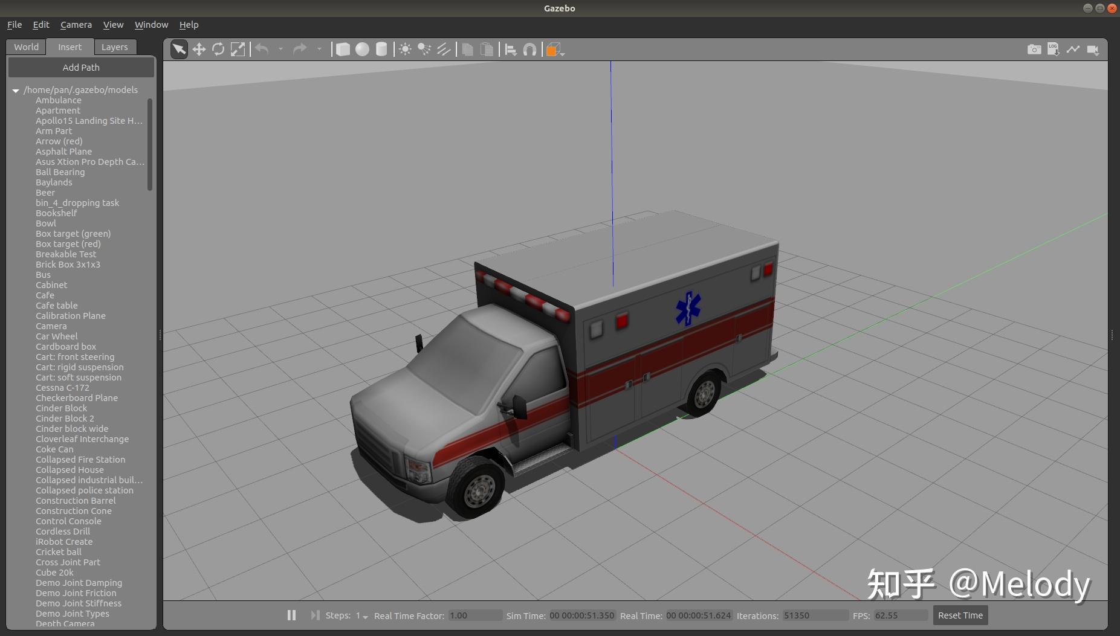
Task: Click the Reset Time button
Action: [960, 615]
